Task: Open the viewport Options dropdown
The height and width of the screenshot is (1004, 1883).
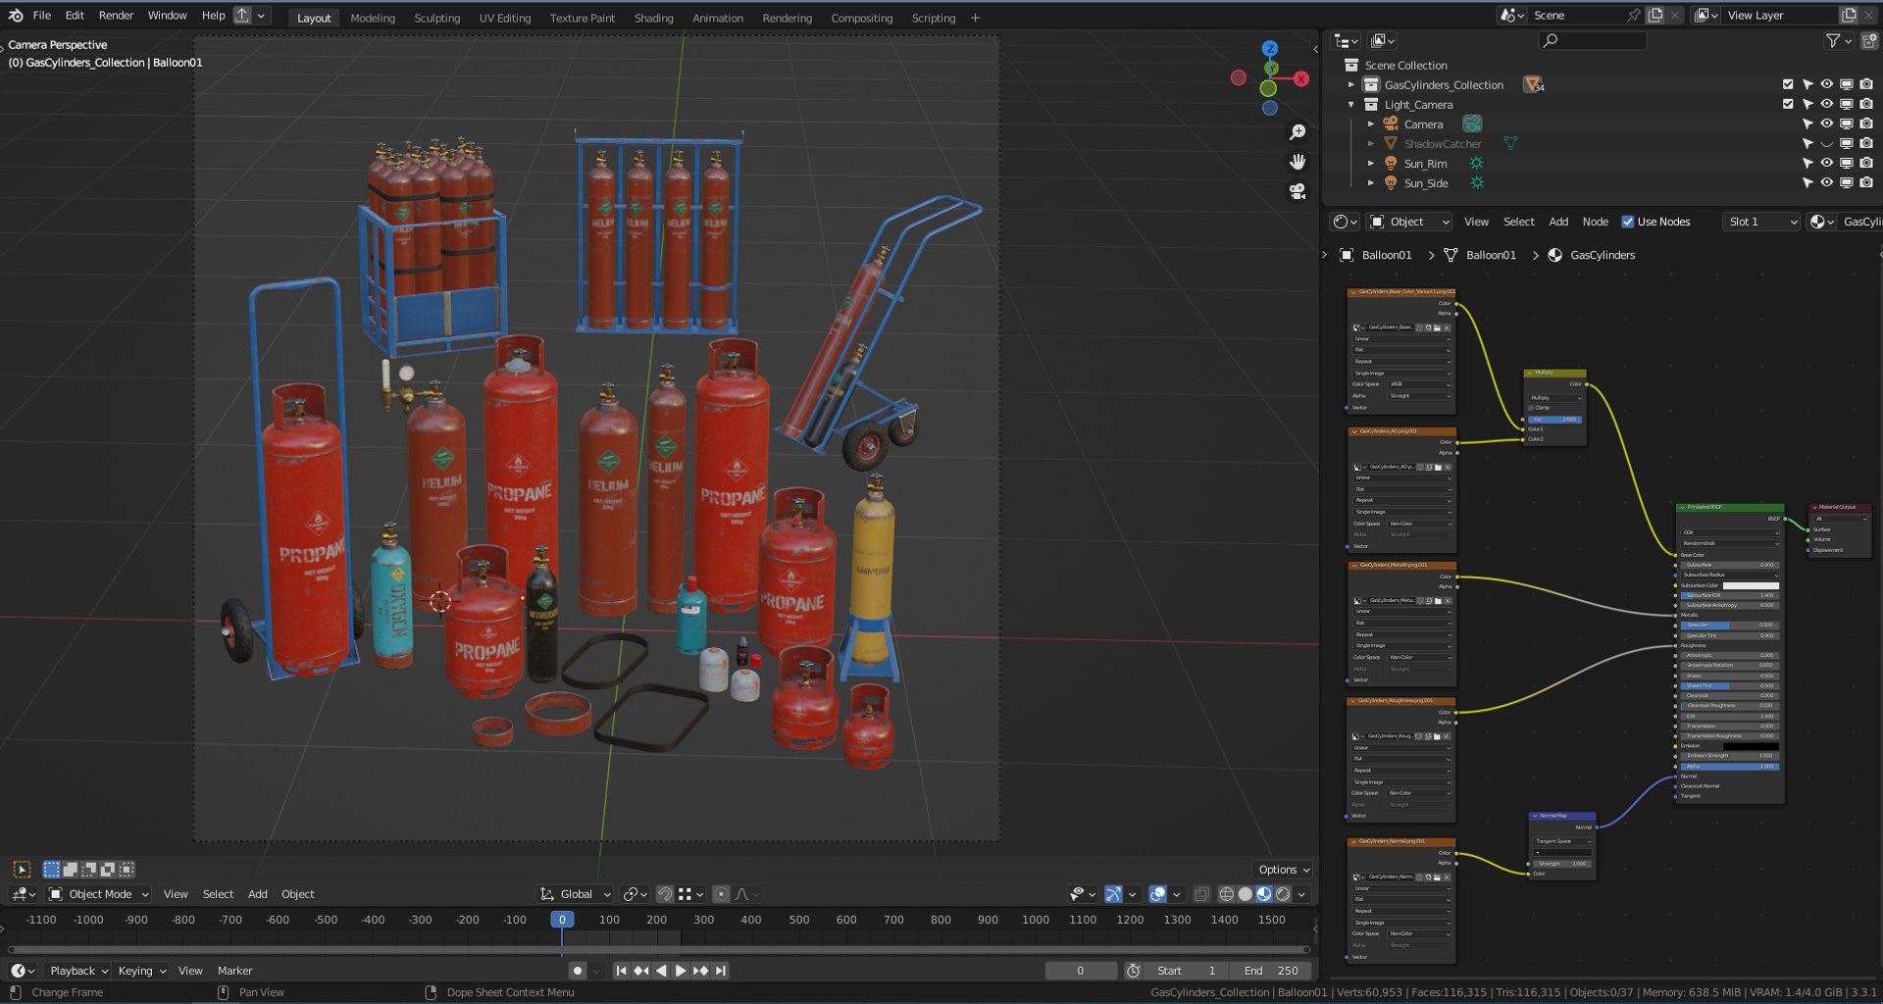Action: 1284,870
